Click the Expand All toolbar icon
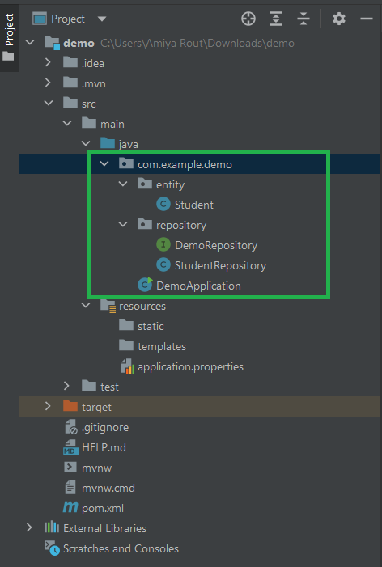The height and width of the screenshot is (567, 382). pyautogui.click(x=276, y=19)
